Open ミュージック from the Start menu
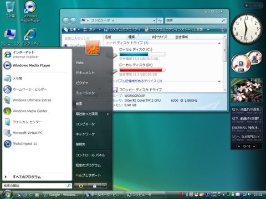Image resolution: width=266 pixels, height=199 pixels. 85,93
